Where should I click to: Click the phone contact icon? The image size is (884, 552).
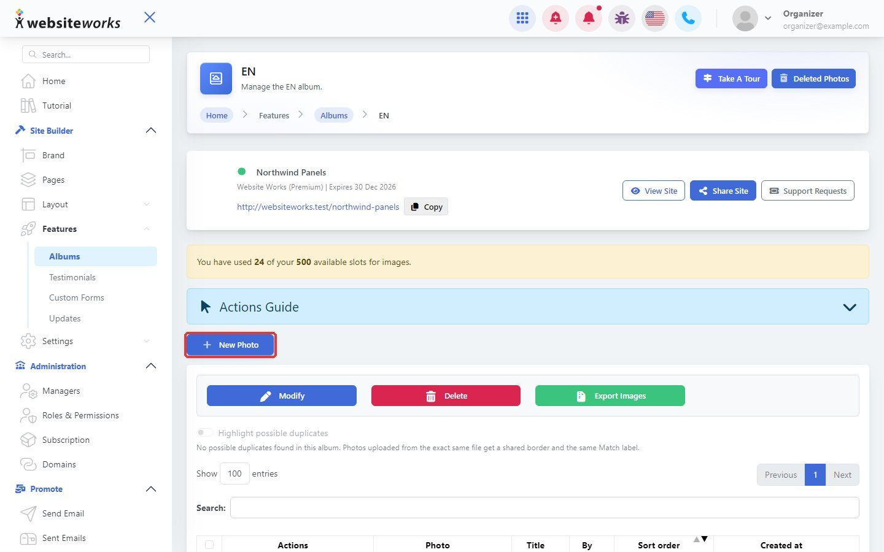click(688, 18)
